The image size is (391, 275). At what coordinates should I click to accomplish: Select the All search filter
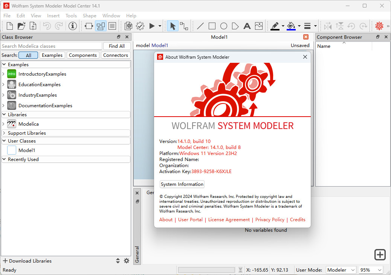click(28, 55)
